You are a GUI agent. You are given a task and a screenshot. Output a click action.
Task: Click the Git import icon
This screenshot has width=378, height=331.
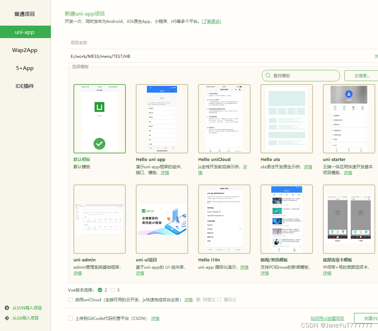coord(7,318)
